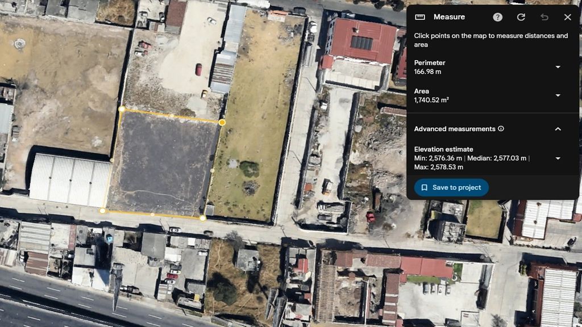Click the midpoint handle on polygon's right edge
The height and width of the screenshot is (327, 582).
click(212, 170)
